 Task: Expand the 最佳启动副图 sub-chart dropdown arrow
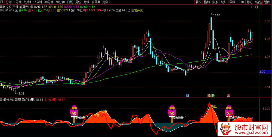pos(1,100)
